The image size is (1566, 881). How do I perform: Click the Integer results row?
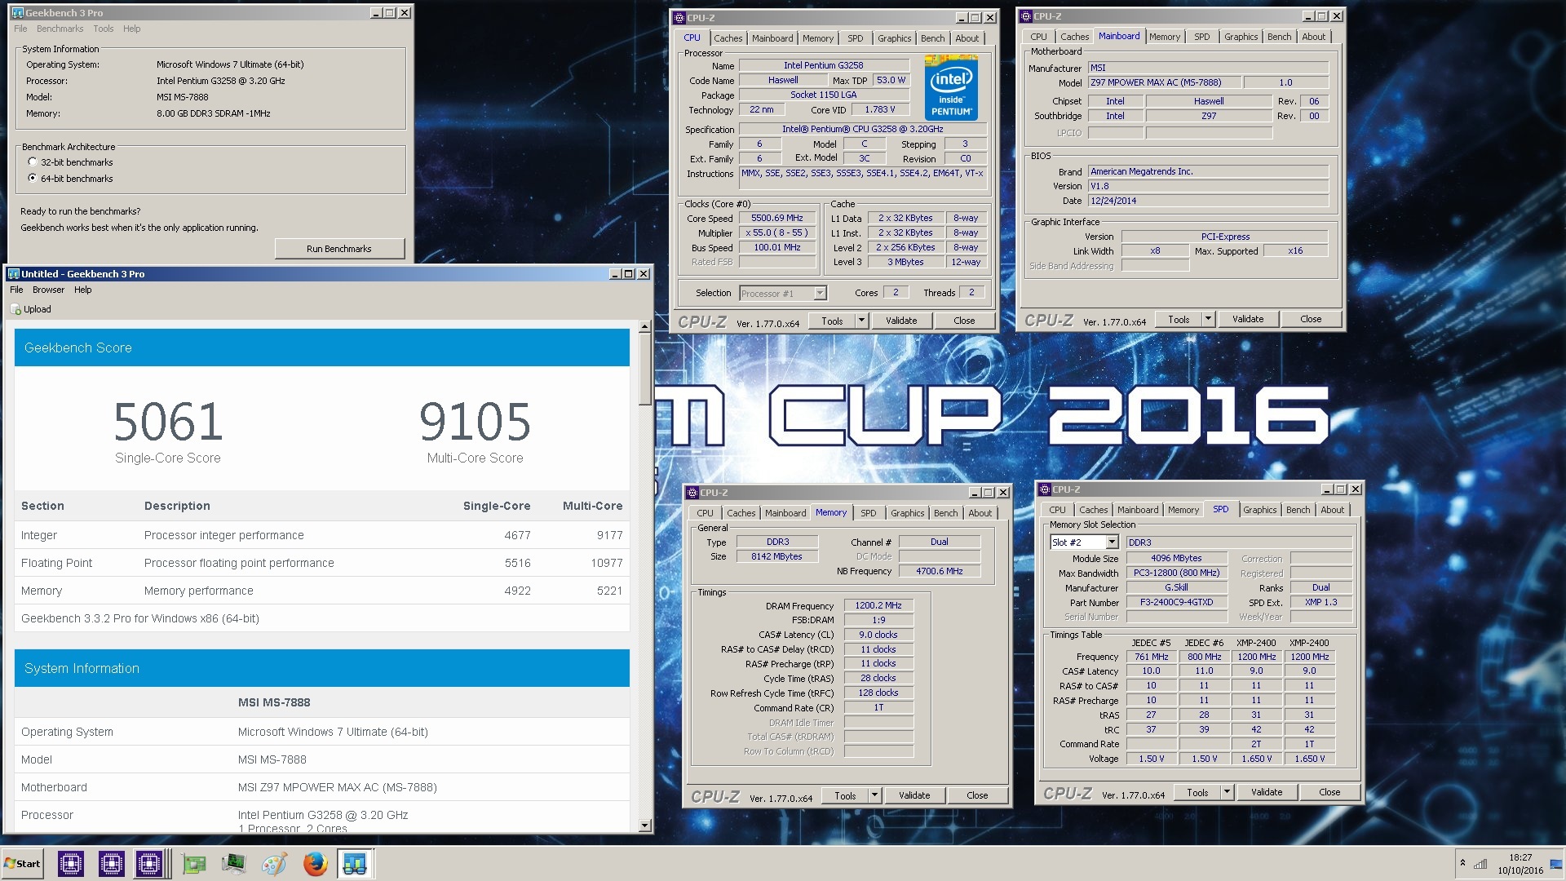tap(322, 535)
